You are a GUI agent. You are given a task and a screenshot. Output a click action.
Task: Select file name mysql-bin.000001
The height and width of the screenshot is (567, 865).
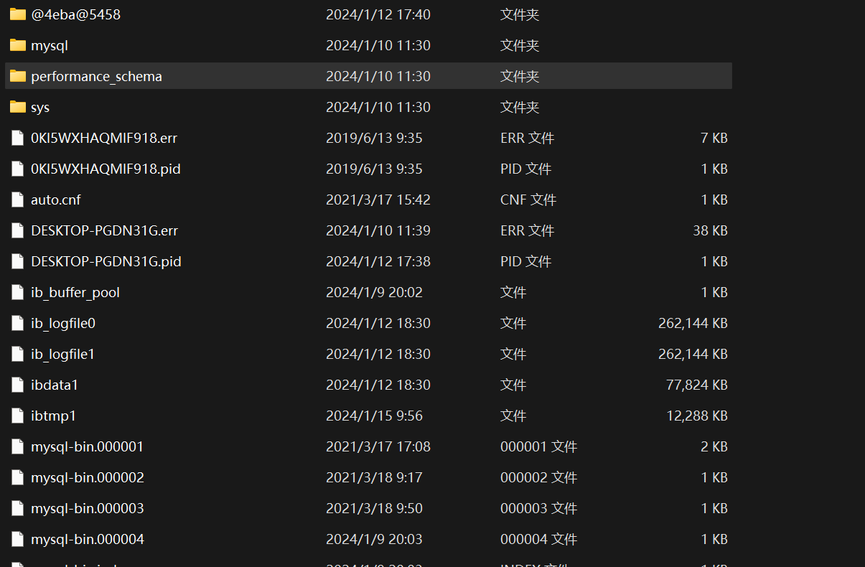pos(88,447)
